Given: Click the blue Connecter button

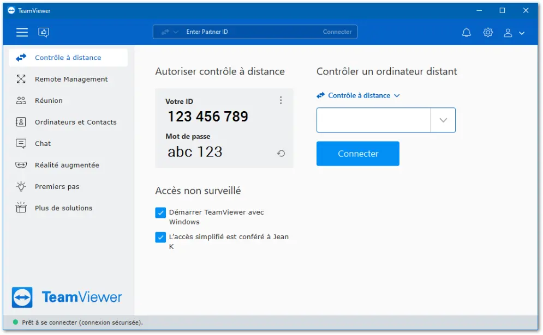Looking at the screenshot, I should pos(358,154).
